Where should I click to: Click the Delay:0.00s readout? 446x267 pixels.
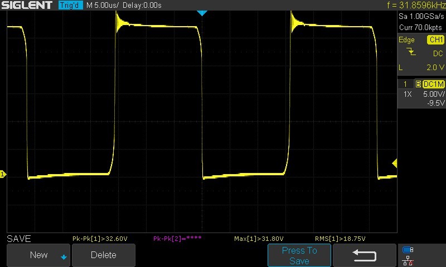click(x=142, y=5)
